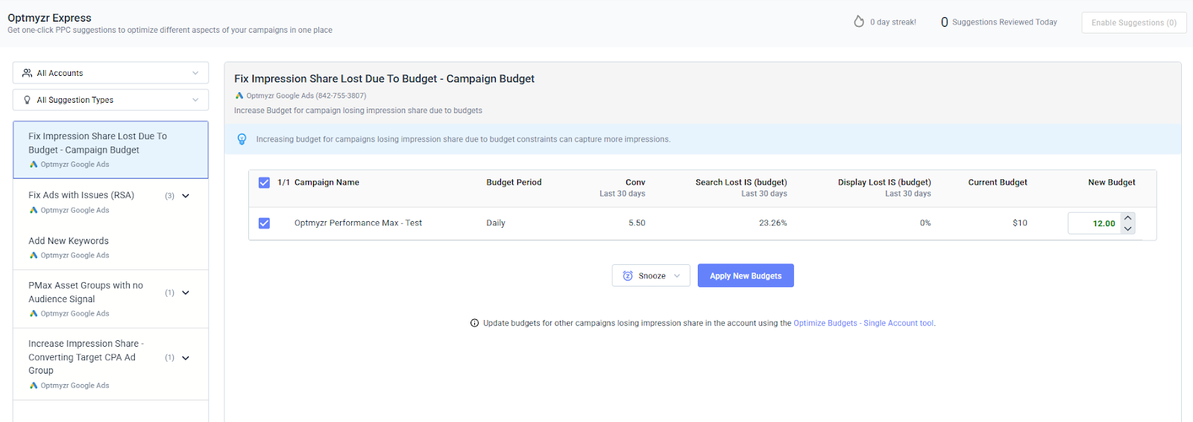
Task: Select Add New Keywords suggestion
Action: click(69, 241)
